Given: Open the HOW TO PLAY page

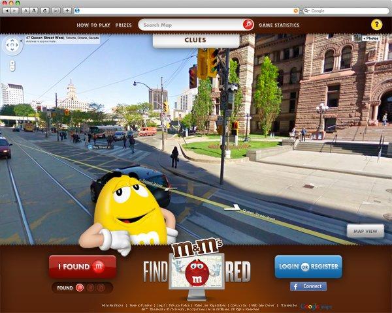Looking at the screenshot, I should tap(93, 25).
